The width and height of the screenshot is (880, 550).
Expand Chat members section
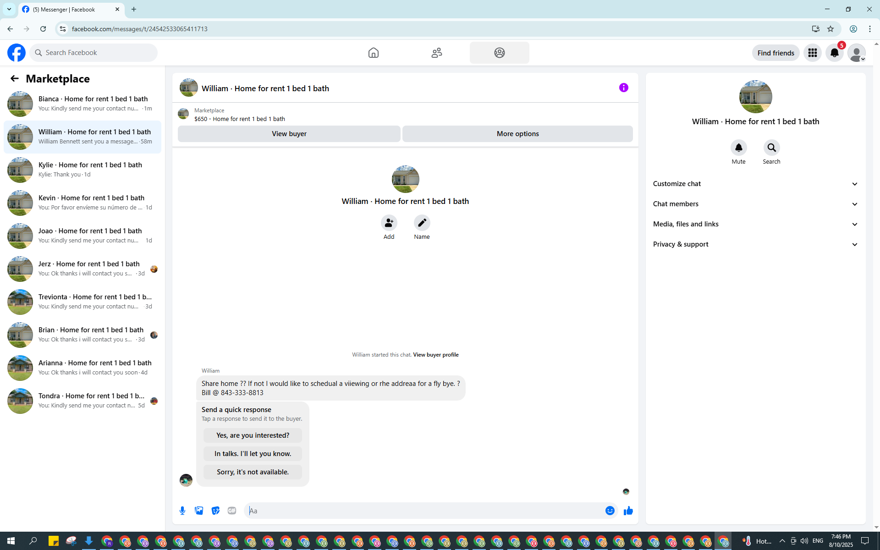(x=755, y=204)
